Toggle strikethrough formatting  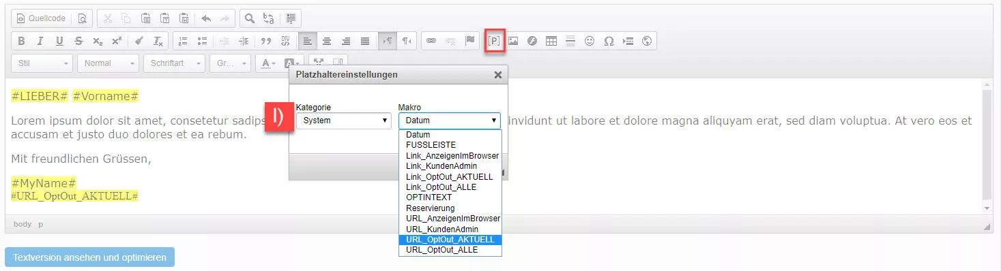[78, 41]
